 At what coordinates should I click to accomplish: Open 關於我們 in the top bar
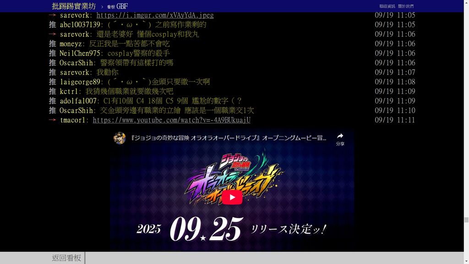click(x=405, y=6)
